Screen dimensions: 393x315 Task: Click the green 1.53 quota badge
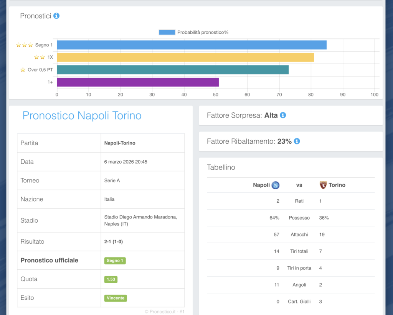[111, 279]
